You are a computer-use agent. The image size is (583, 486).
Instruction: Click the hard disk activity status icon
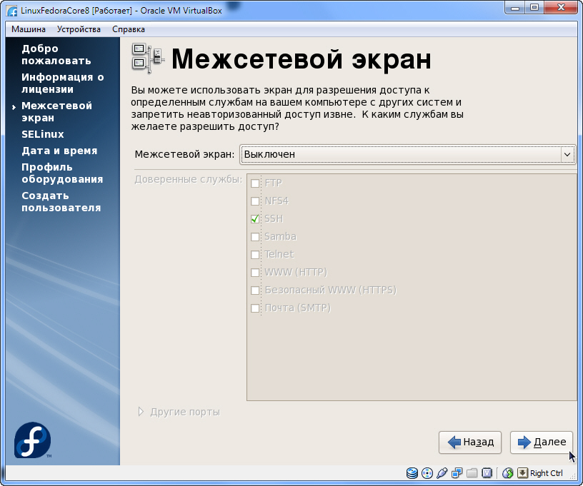click(x=412, y=473)
